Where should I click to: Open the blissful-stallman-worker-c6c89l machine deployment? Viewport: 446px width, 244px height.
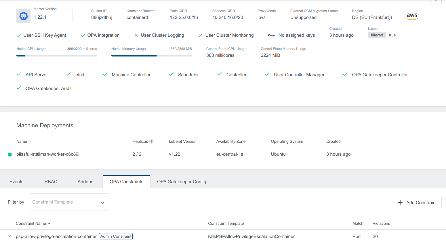[x=48, y=154]
